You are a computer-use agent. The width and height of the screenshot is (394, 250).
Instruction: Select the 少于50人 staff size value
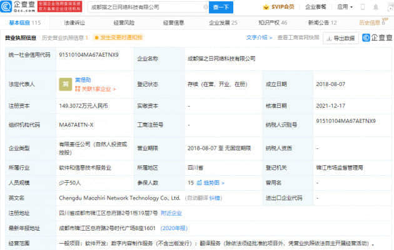70,183
